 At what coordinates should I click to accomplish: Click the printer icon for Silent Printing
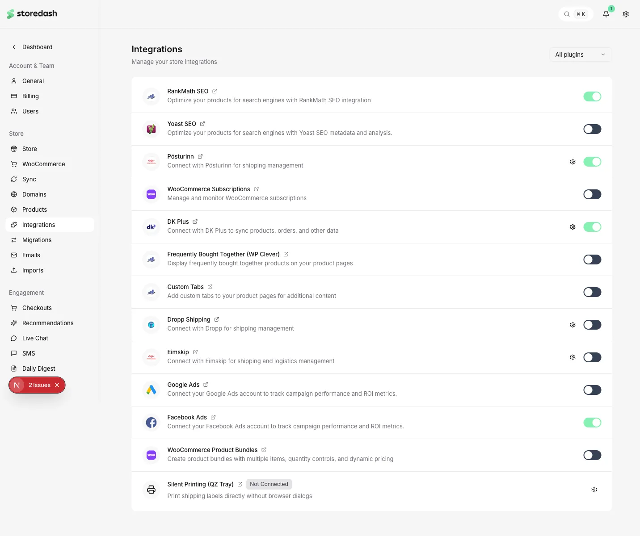click(x=152, y=490)
